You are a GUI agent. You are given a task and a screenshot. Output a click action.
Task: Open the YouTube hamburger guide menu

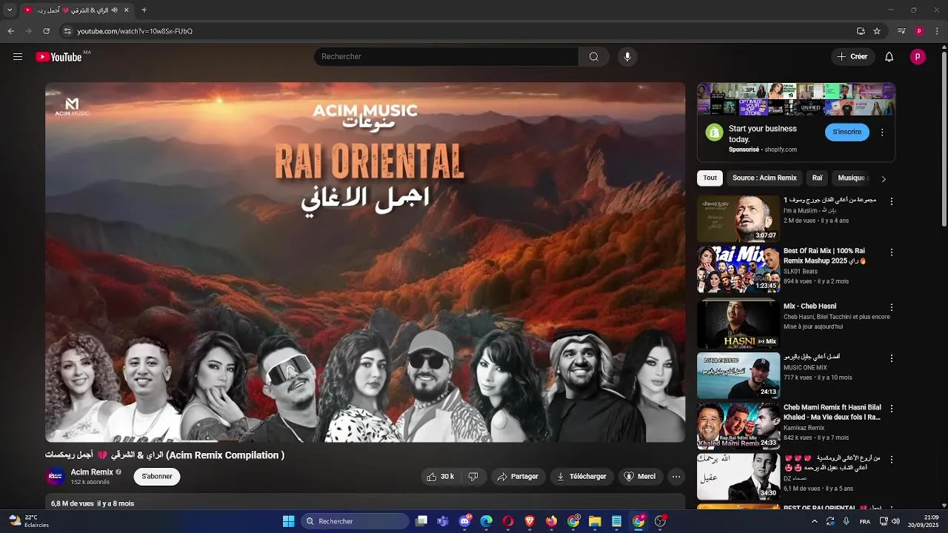[x=18, y=57]
